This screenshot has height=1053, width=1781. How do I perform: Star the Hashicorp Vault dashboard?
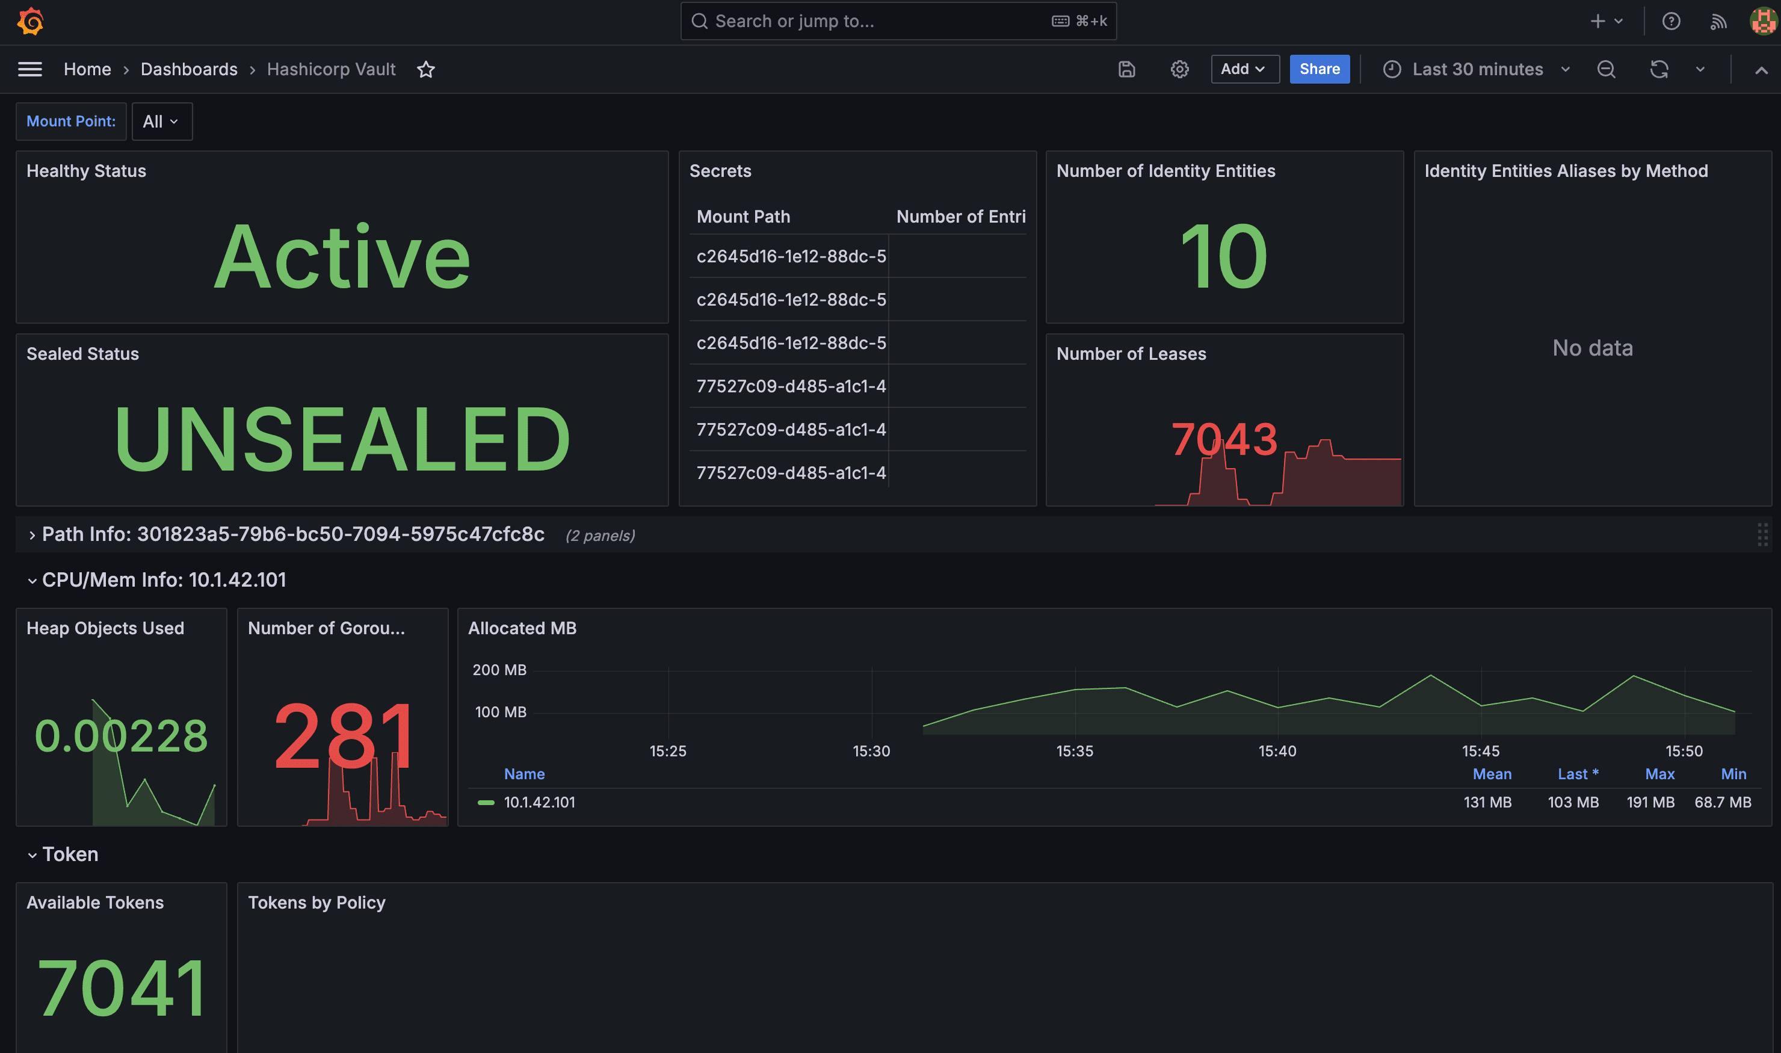[x=426, y=69]
